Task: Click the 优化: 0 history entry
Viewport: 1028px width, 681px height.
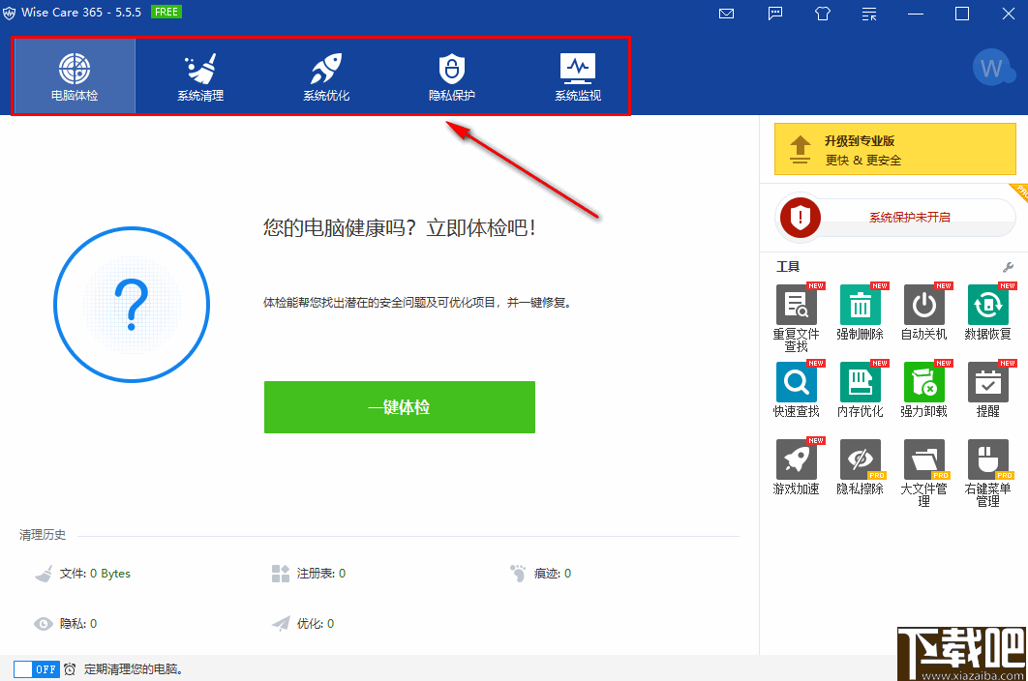Action: coord(303,623)
